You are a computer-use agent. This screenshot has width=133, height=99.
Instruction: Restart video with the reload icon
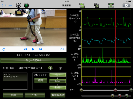pos(4,49)
